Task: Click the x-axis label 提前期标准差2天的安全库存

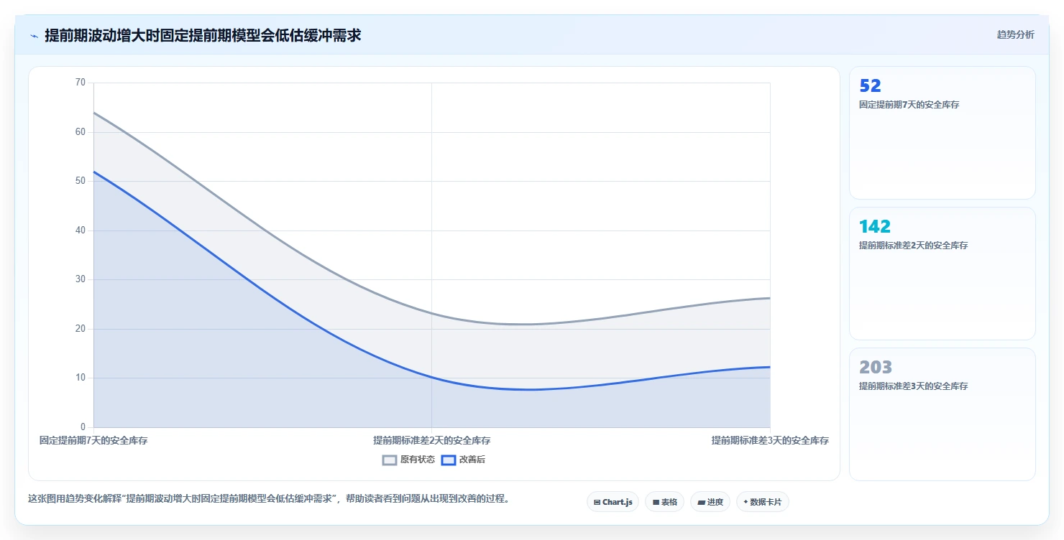Action: pyautogui.click(x=432, y=440)
